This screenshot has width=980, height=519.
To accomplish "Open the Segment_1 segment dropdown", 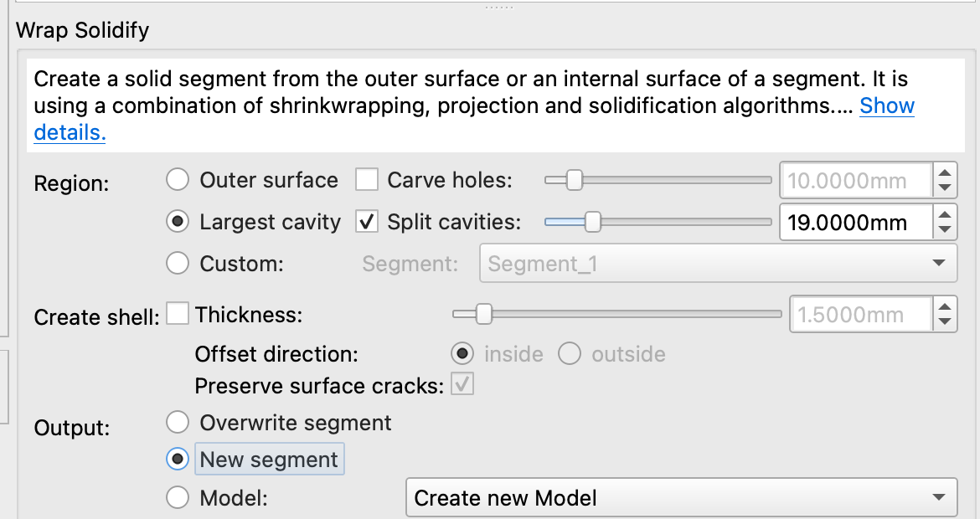I will [x=718, y=264].
